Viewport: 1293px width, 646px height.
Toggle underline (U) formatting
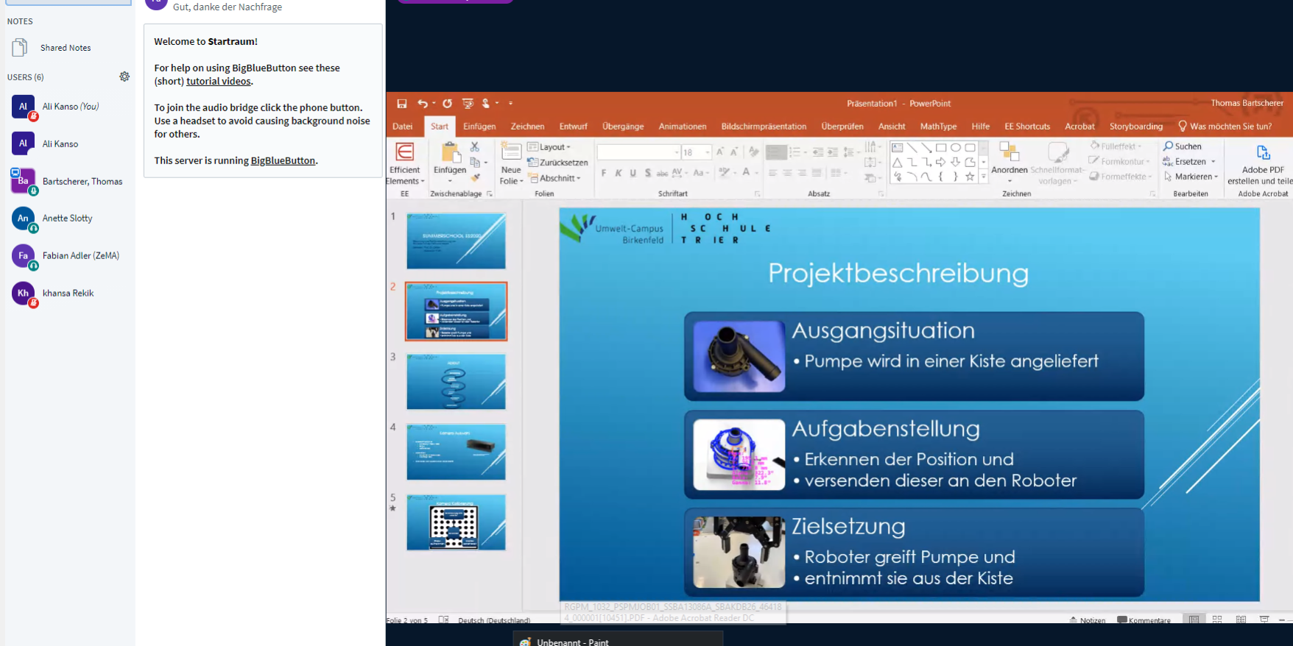633,173
